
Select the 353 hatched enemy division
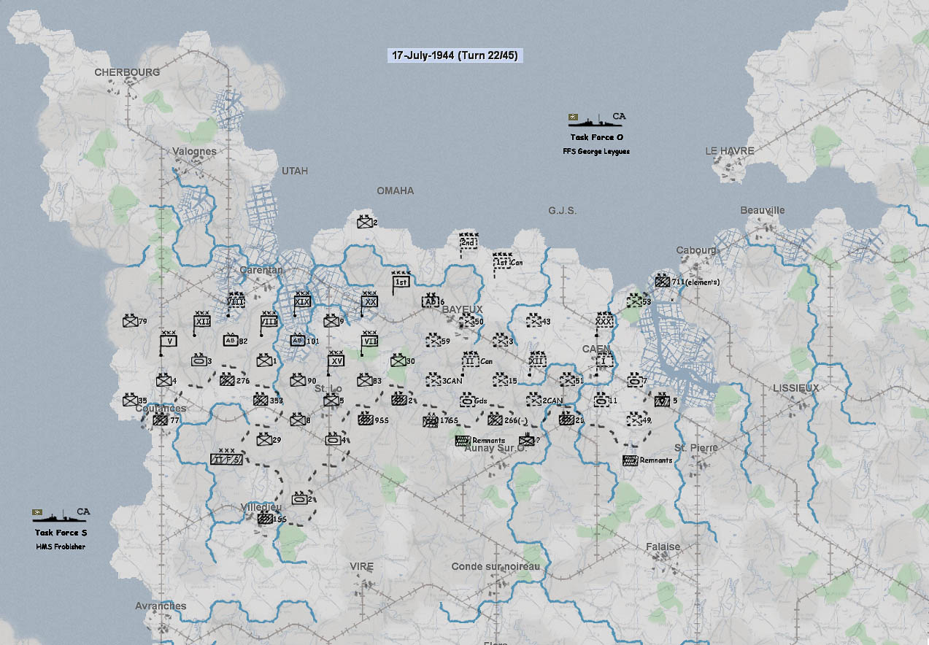261,400
